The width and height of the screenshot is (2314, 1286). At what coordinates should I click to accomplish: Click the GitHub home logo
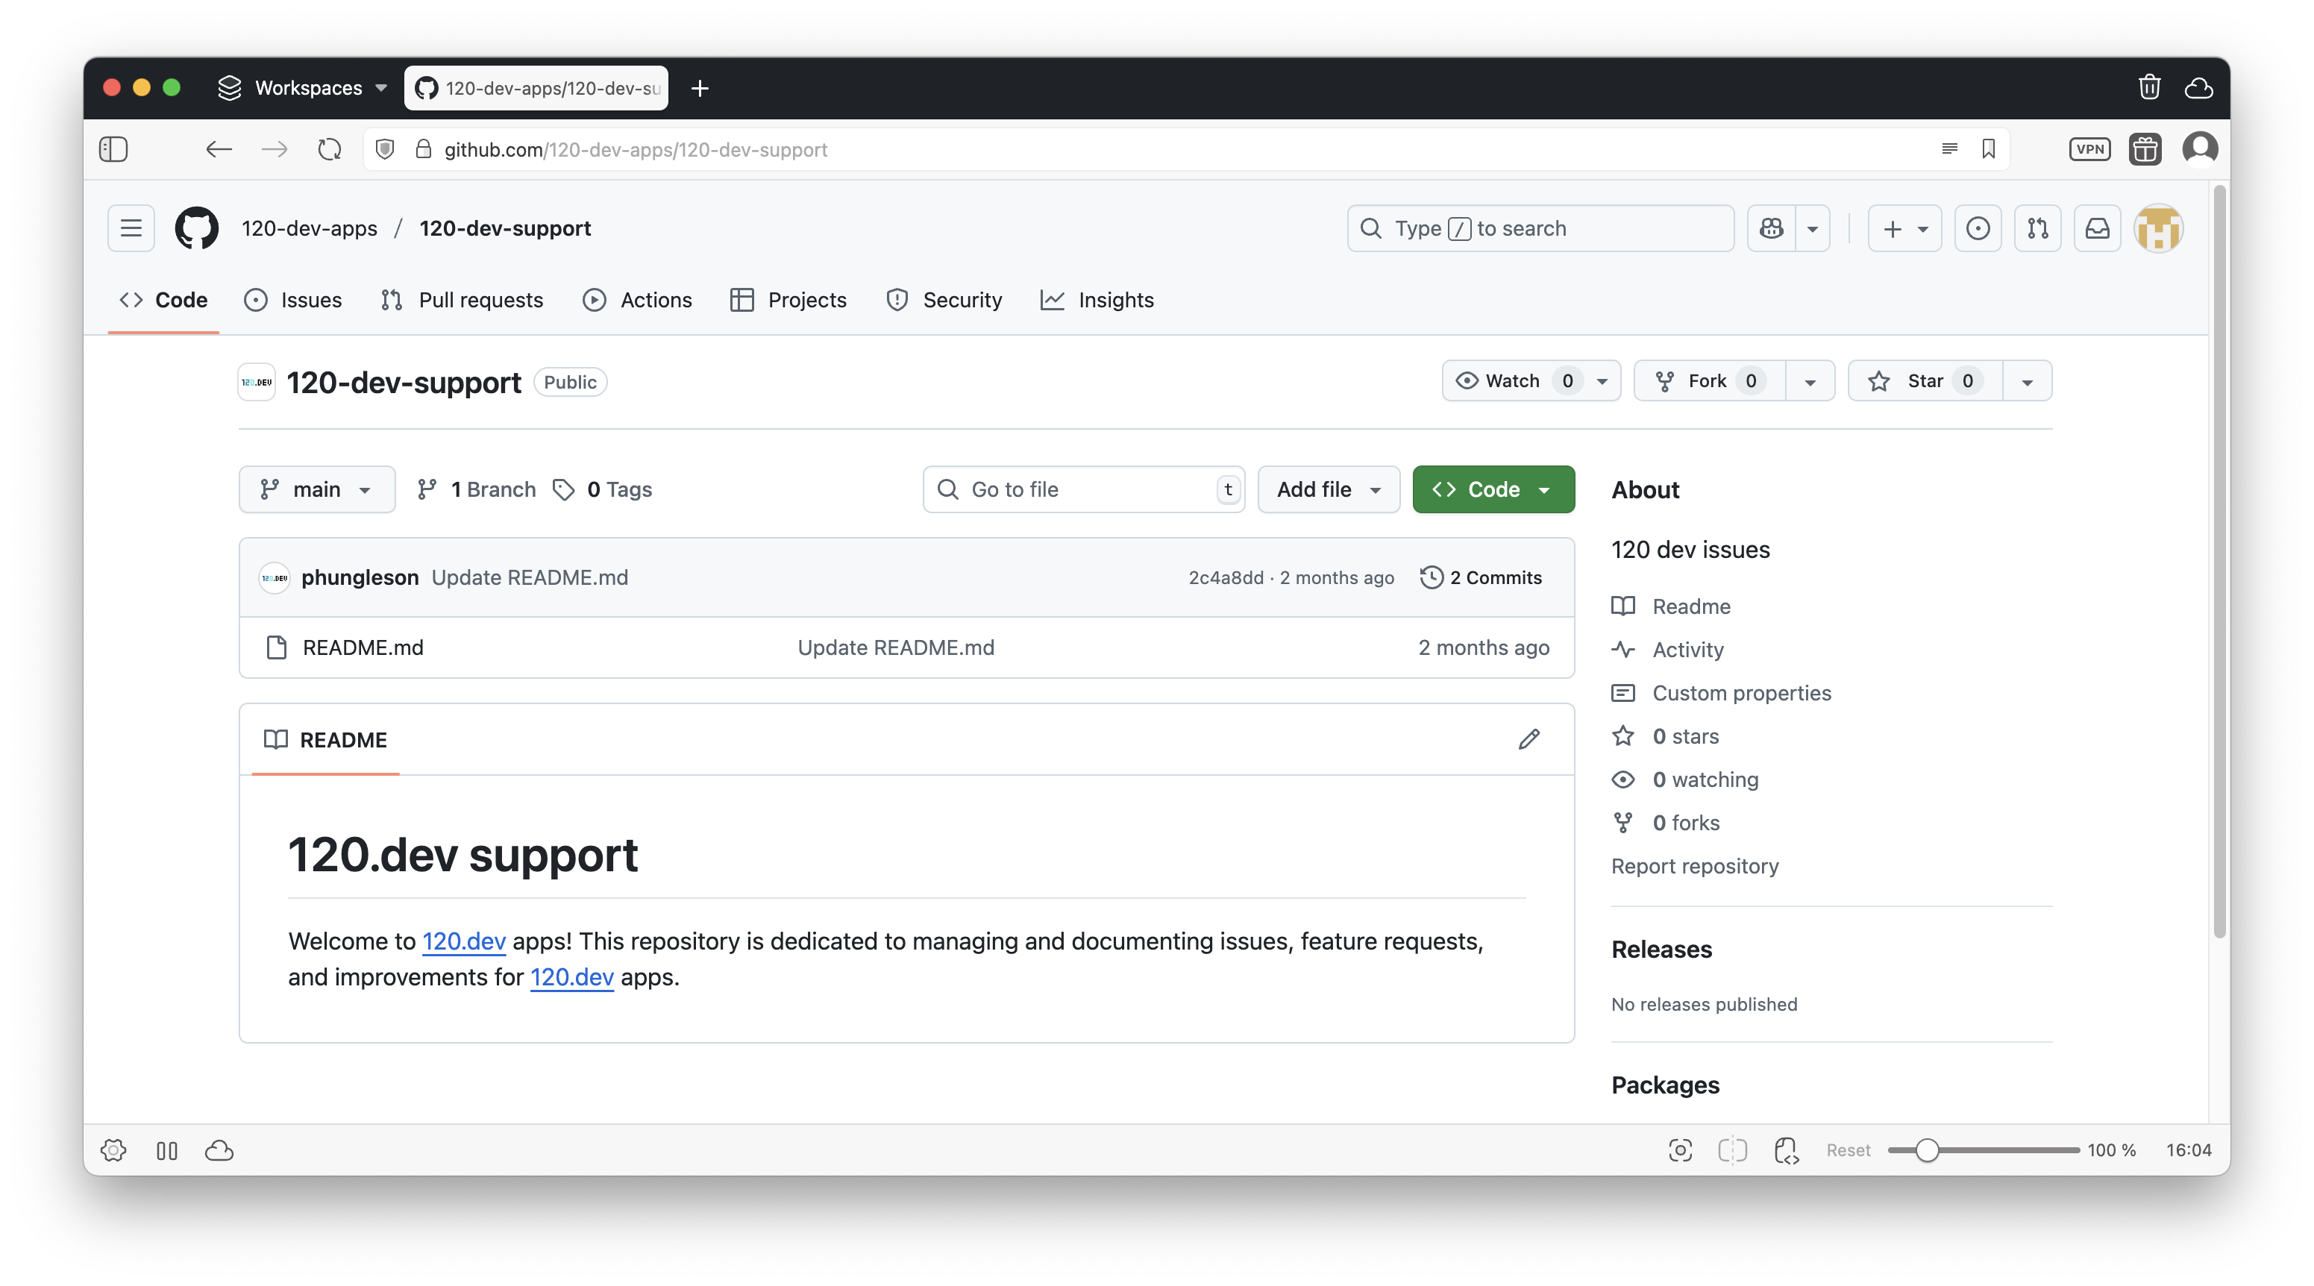(196, 228)
